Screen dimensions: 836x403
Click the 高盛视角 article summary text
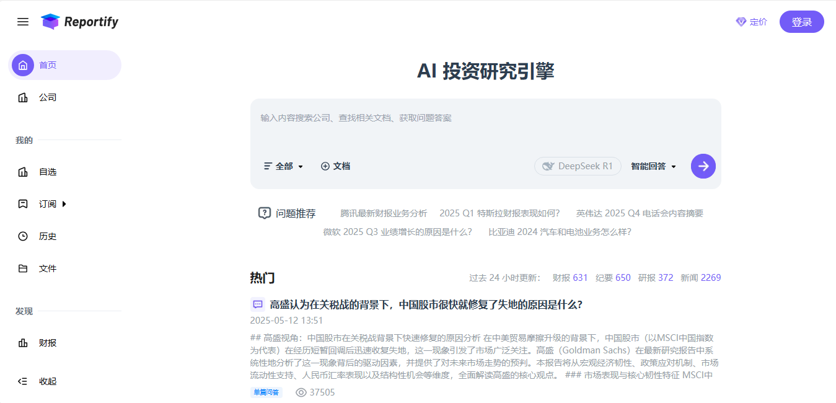pyautogui.click(x=485, y=356)
